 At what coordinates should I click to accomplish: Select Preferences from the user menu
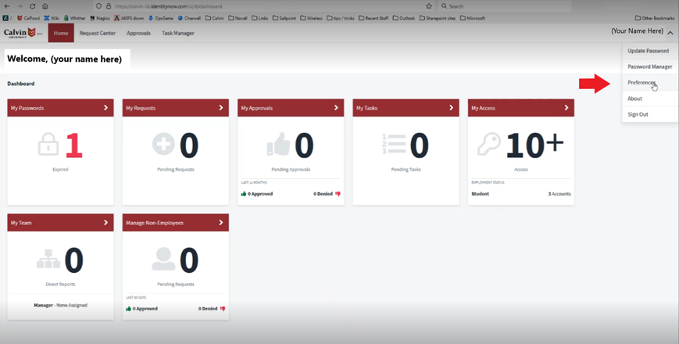coord(641,82)
